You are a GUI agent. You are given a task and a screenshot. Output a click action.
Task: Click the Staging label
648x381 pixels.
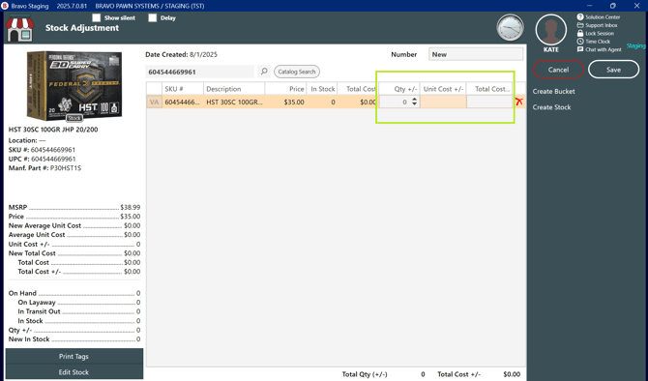(635, 45)
